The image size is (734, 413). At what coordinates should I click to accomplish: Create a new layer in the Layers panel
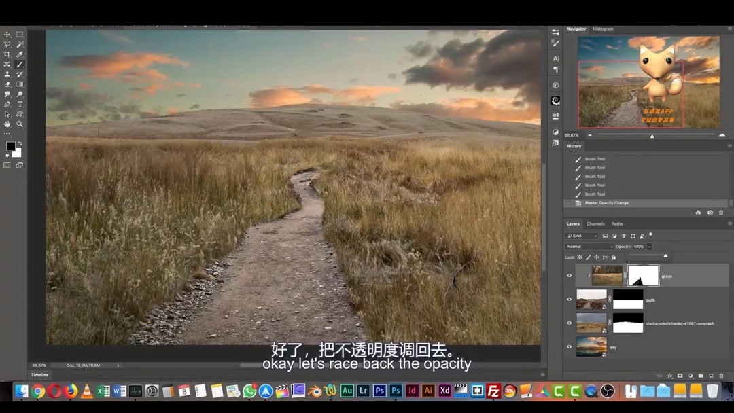click(711, 376)
